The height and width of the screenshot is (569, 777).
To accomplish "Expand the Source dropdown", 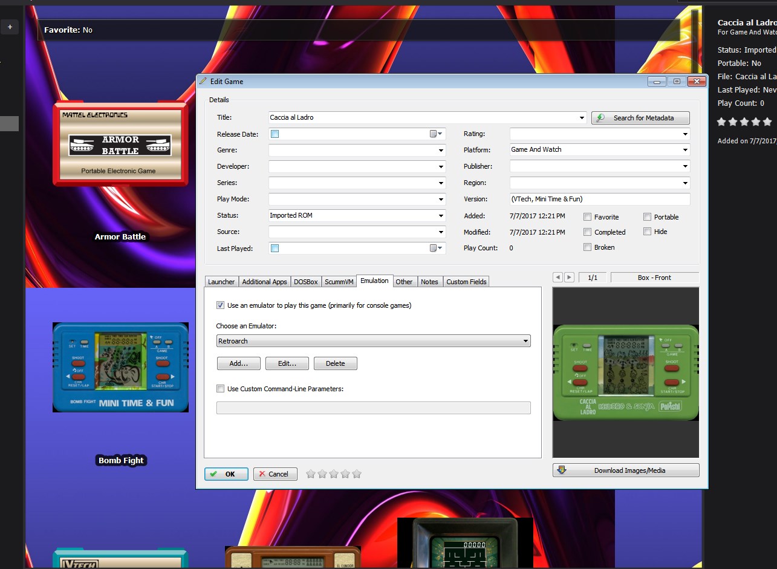I will pyautogui.click(x=441, y=232).
